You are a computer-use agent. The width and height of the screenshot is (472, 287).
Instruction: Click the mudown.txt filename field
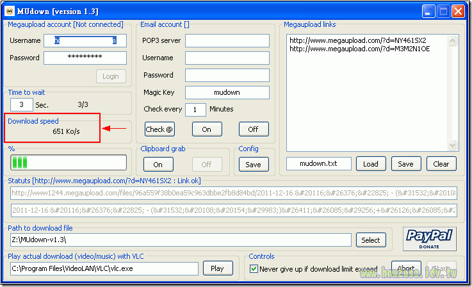click(x=319, y=163)
